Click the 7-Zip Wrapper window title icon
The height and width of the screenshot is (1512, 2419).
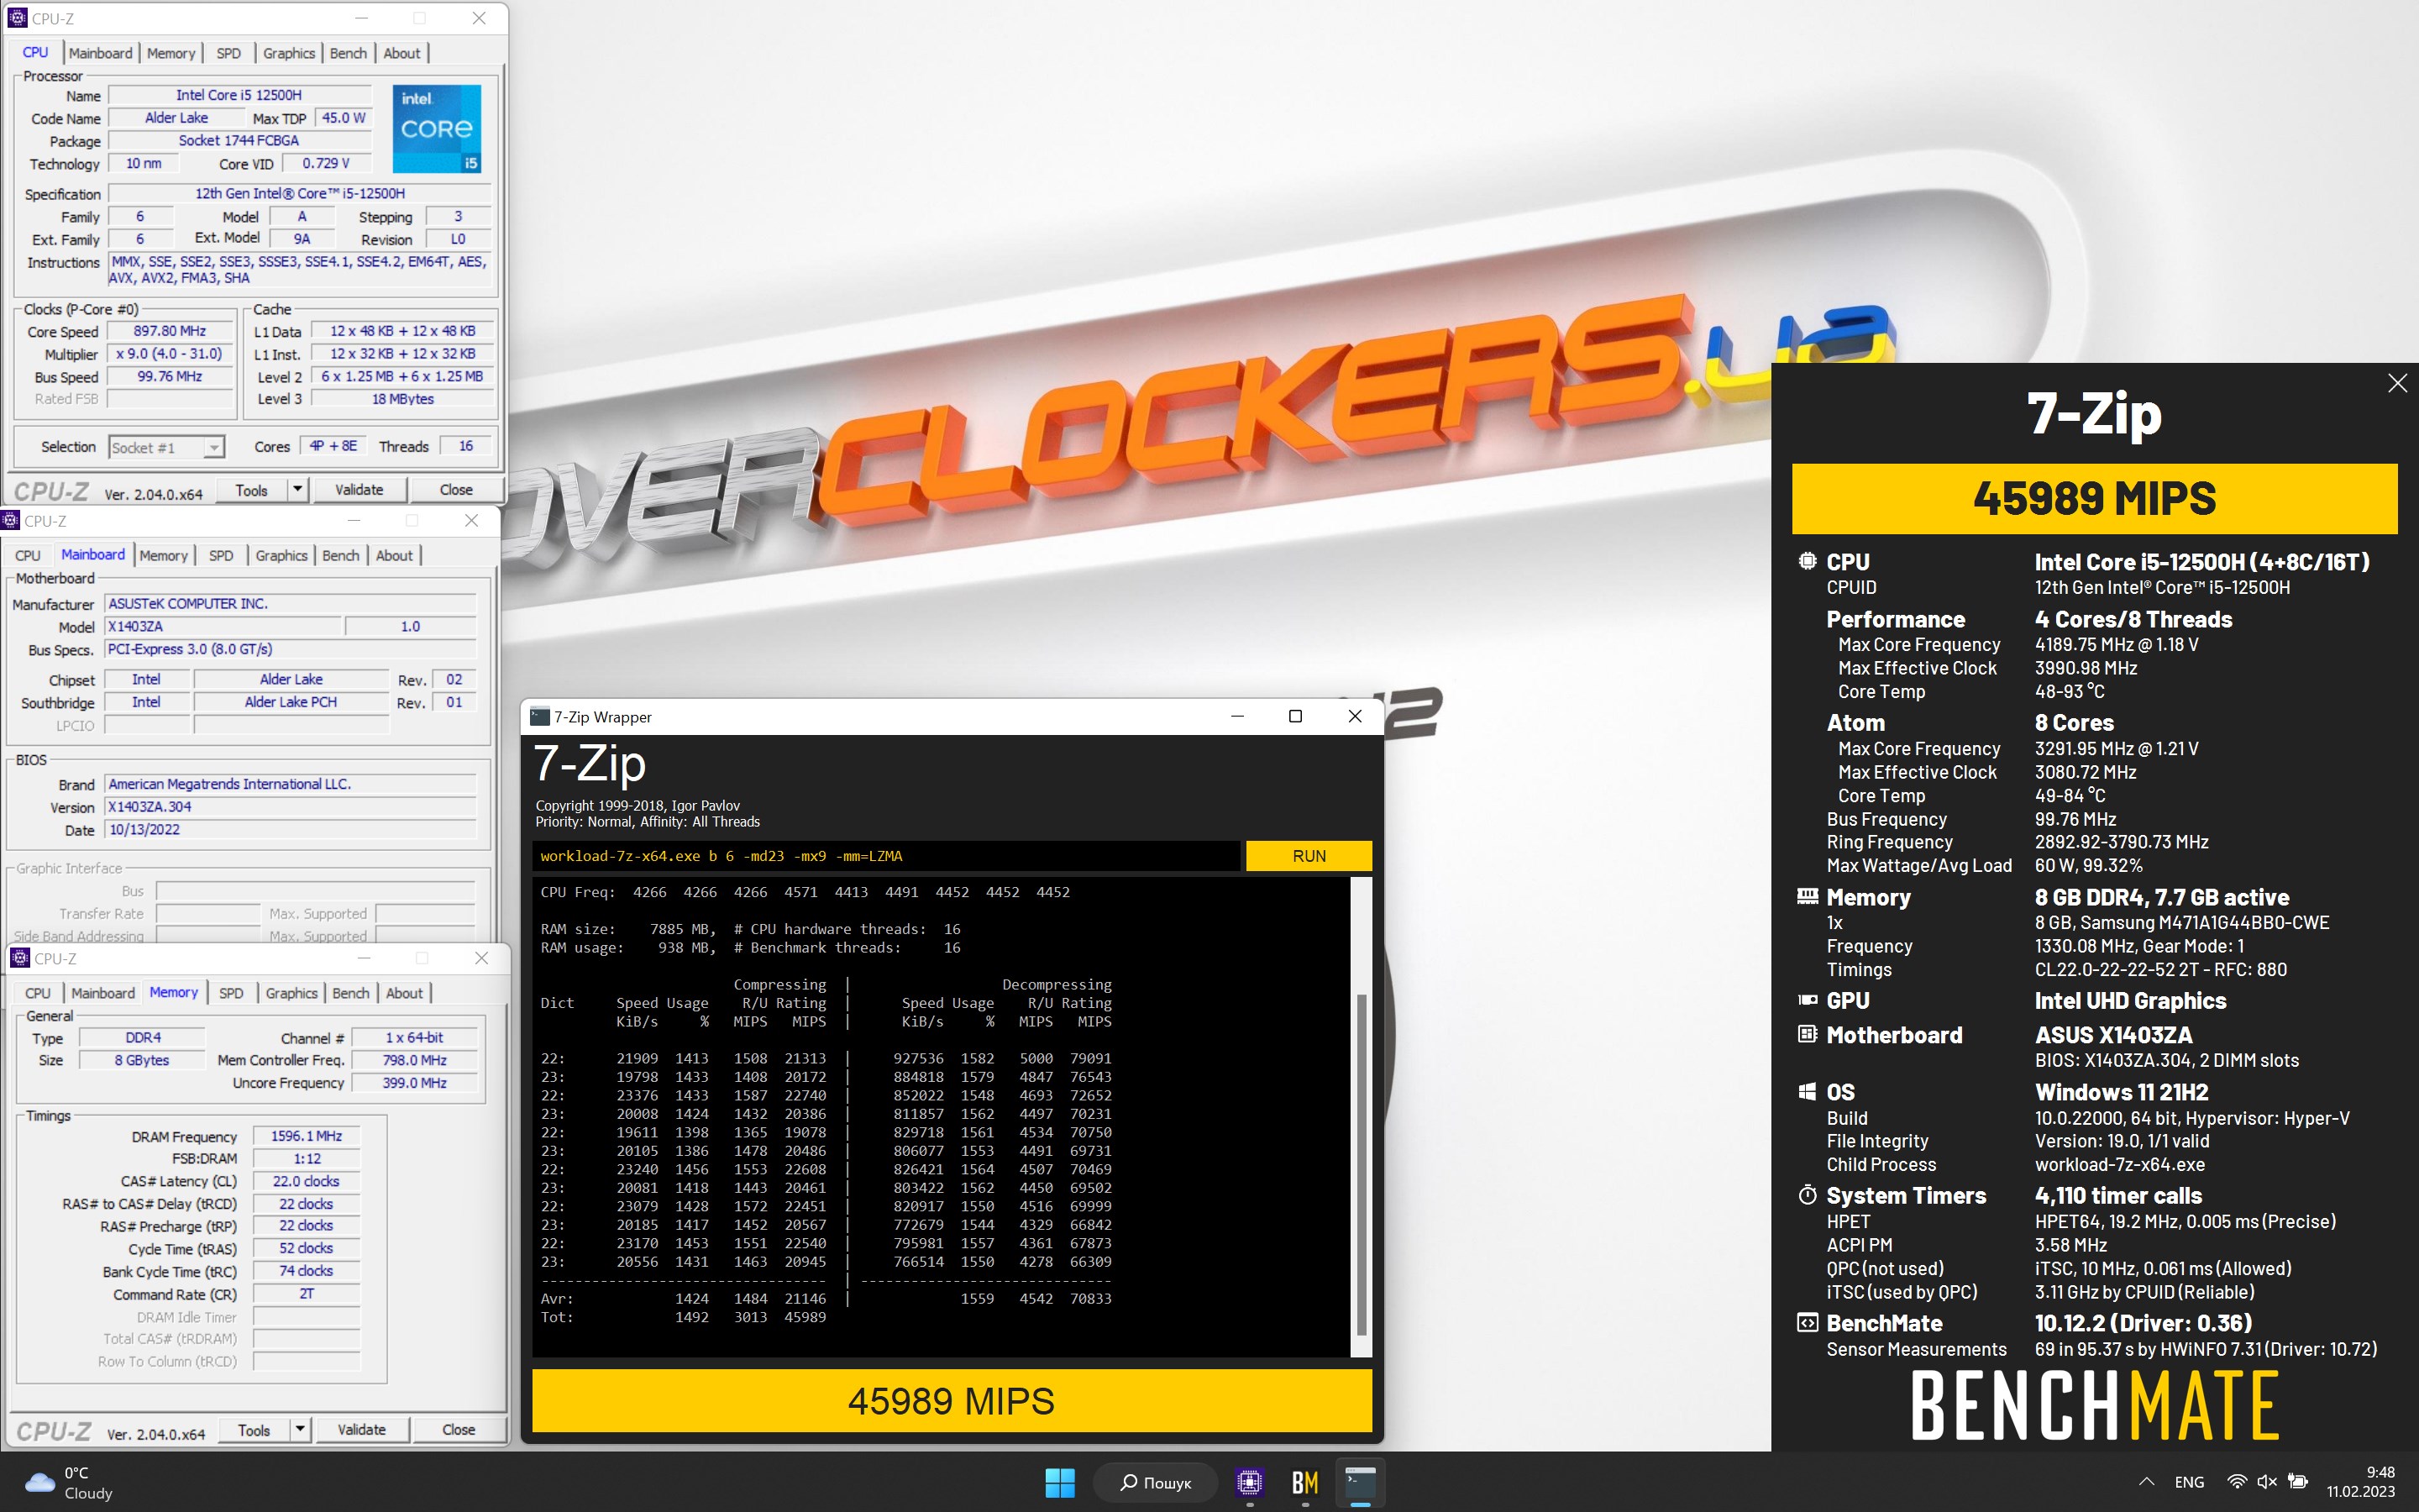pos(540,716)
